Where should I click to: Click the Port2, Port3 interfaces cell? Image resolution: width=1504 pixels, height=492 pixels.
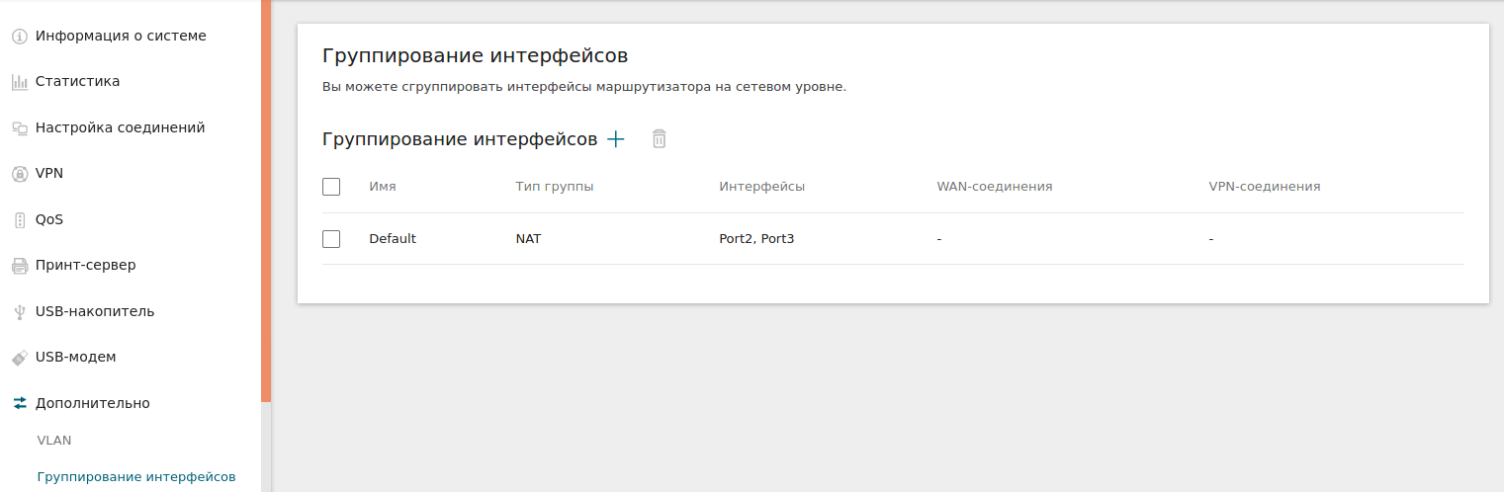click(x=756, y=239)
